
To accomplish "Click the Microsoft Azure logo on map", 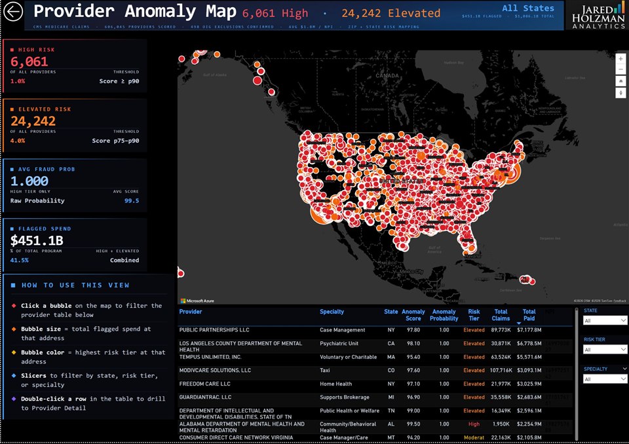I will pos(197,301).
